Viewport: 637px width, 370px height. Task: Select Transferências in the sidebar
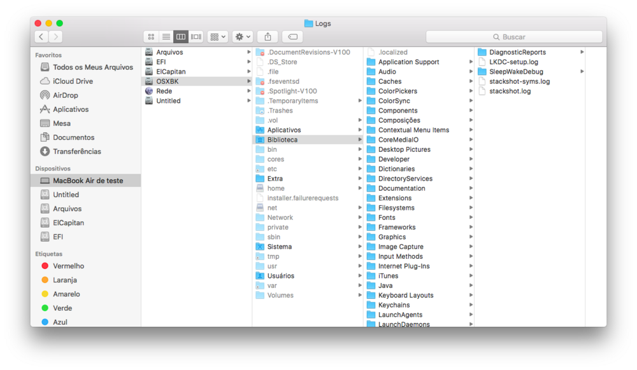pos(76,151)
